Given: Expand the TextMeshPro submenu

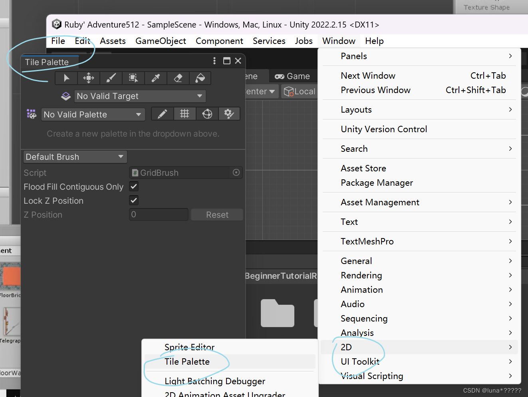Looking at the screenshot, I should pyautogui.click(x=419, y=241).
